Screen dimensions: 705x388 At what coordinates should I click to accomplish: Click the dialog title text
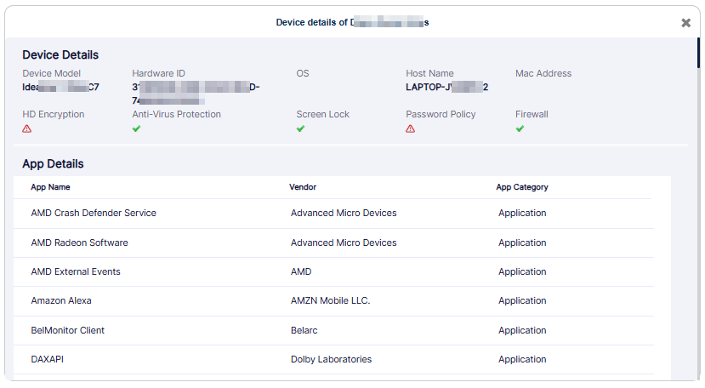pyautogui.click(x=352, y=22)
